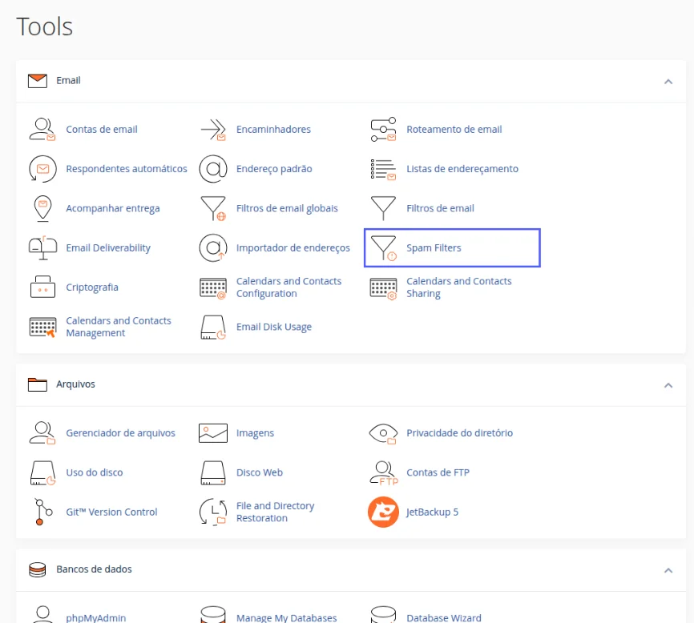Open the Spam Filters link
The height and width of the screenshot is (623, 694).
coord(434,247)
